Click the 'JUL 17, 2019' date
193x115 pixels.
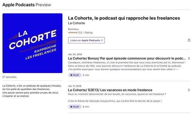[x=75, y=86]
